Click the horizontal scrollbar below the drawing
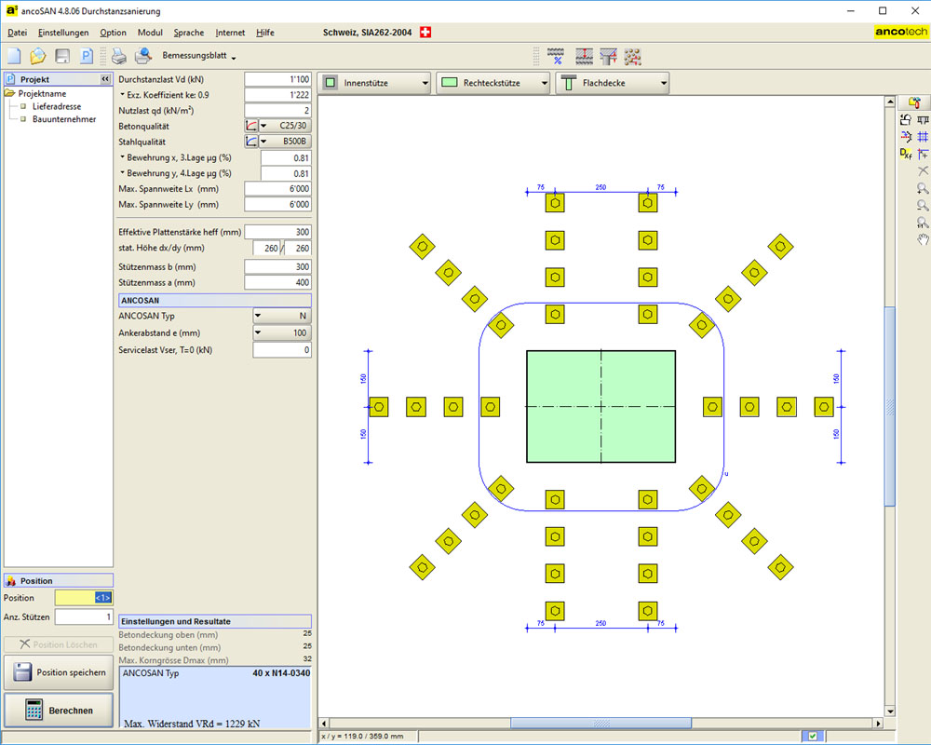 click(x=600, y=724)
